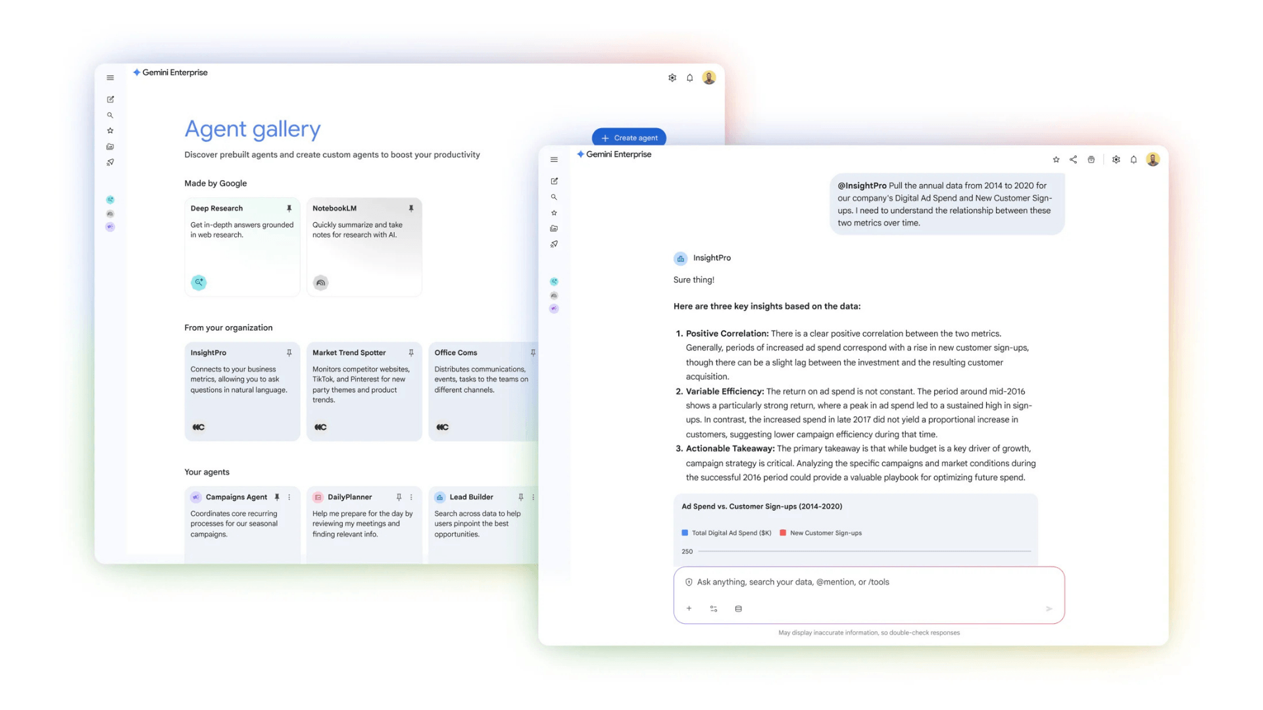Click the Agent gallery page title
This screenshot has width=1263, height=710.
click(253, 130)
